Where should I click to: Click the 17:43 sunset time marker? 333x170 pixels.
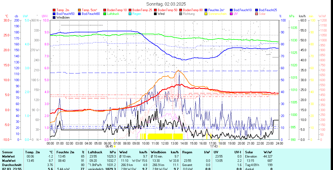(x=214, y=146)
